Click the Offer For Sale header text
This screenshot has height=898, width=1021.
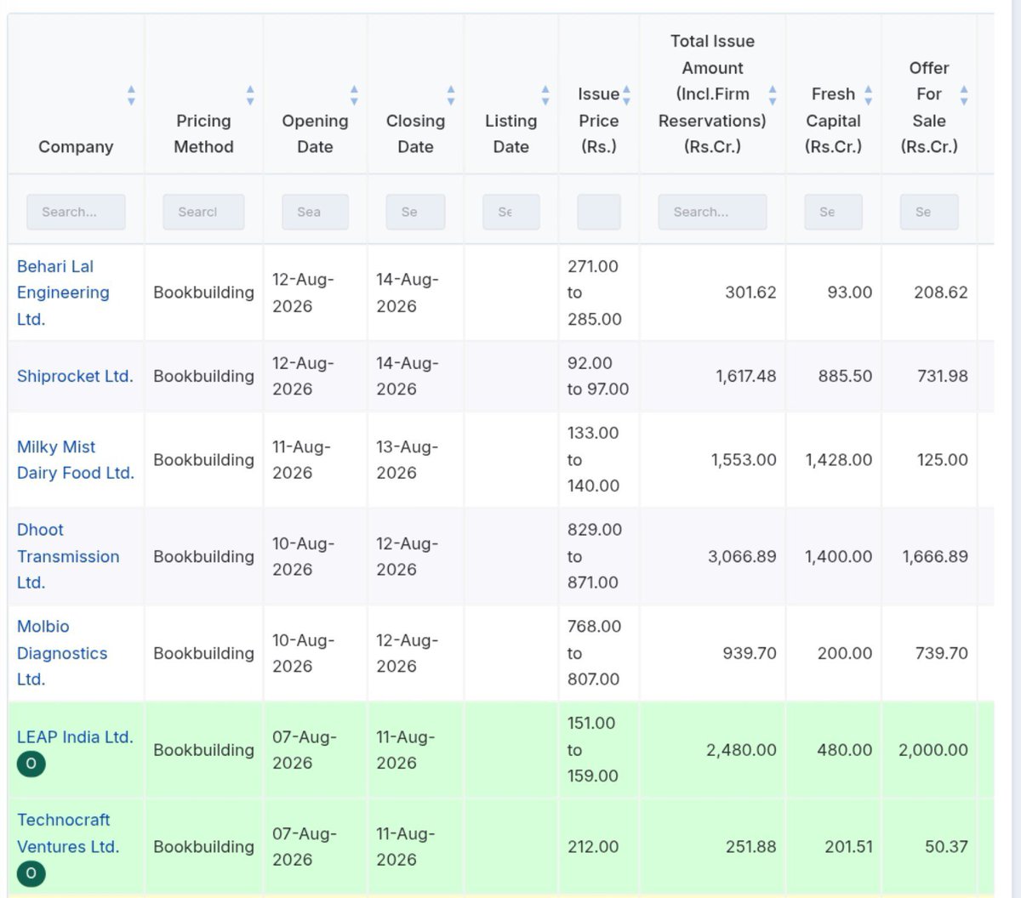[x=929, y=107]
